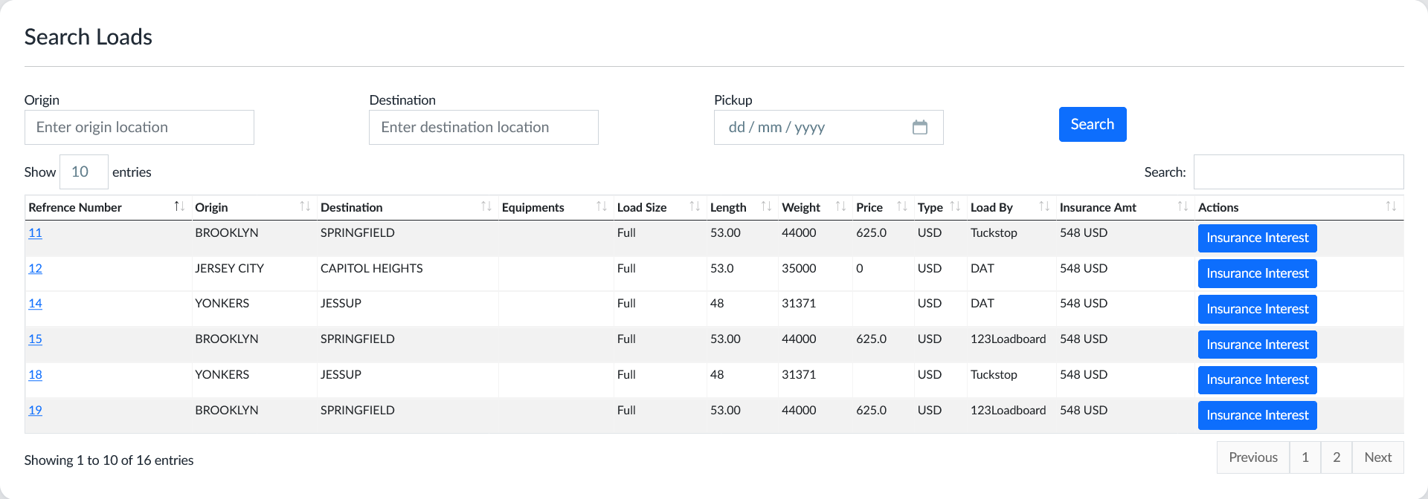
Task: Select DAT in load 14 row
Action: click(x=982, y=303)
